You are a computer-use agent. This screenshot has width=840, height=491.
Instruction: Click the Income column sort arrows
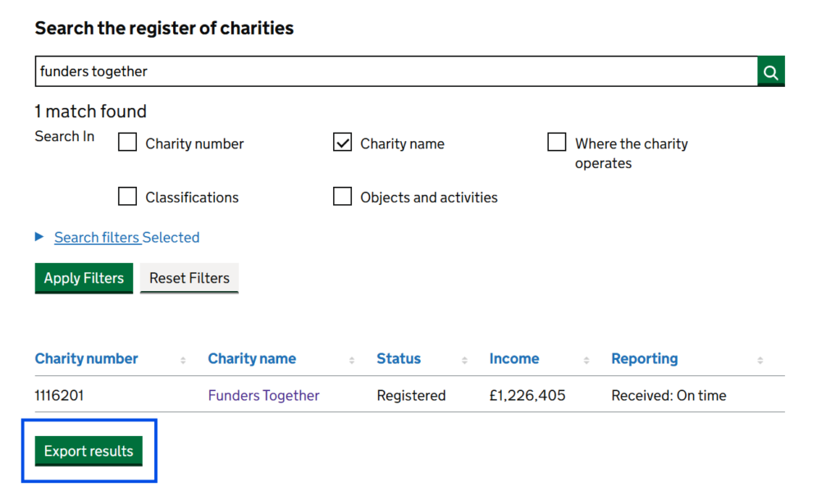tap(587, 360)
